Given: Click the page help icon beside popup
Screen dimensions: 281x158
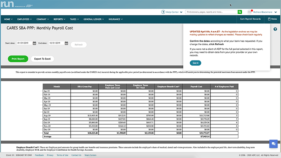Looking at the screenshot, I should pos(275,29).
